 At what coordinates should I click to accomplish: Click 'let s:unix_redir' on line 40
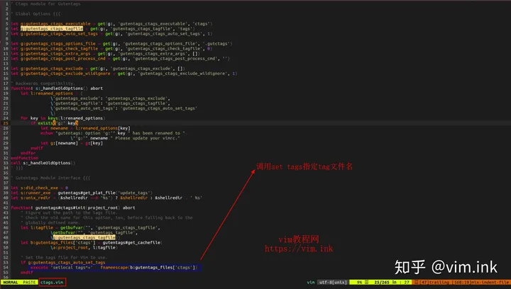click(x=106, y=198)
